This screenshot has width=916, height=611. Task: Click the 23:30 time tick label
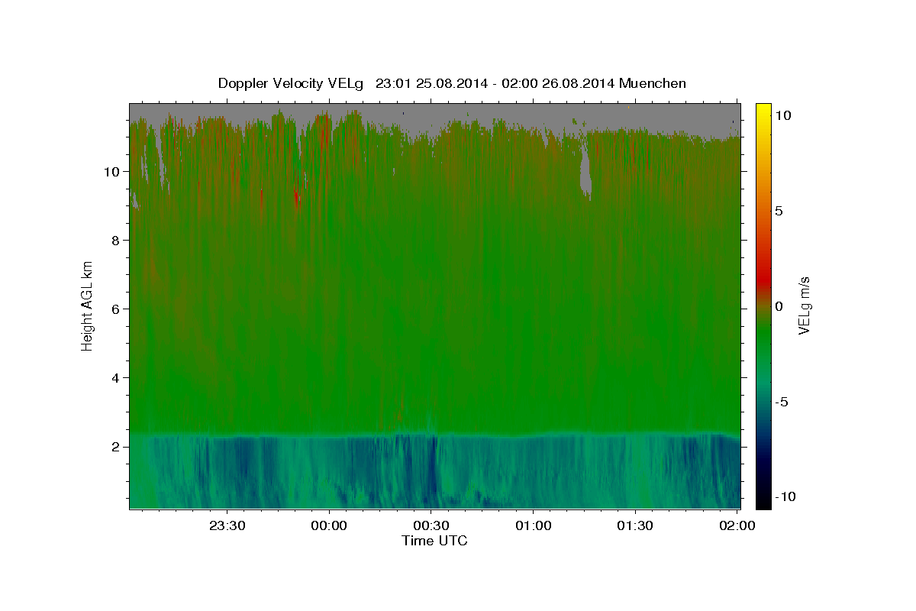point(227,525)
